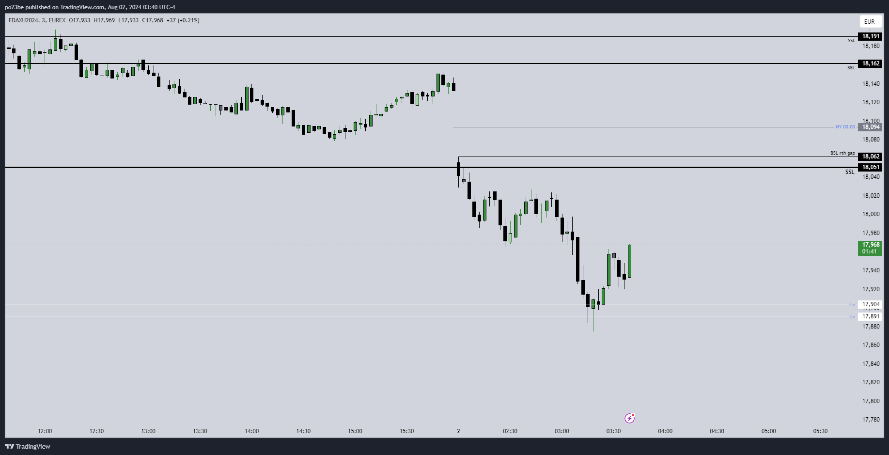Click the date marker 2 on time axis
This screenshot has width=889, height=455.
[x=458, y=431]
